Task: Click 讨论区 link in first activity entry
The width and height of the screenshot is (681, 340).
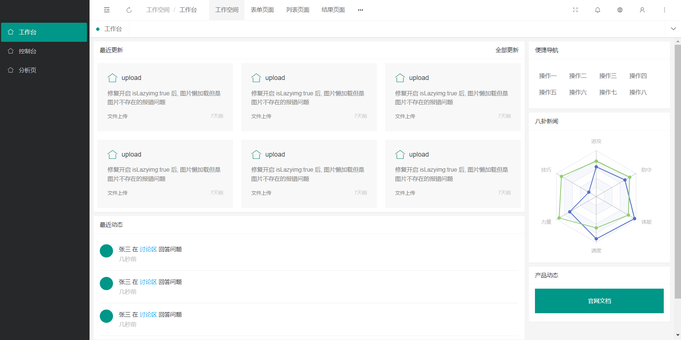Action: click(148, 249)
